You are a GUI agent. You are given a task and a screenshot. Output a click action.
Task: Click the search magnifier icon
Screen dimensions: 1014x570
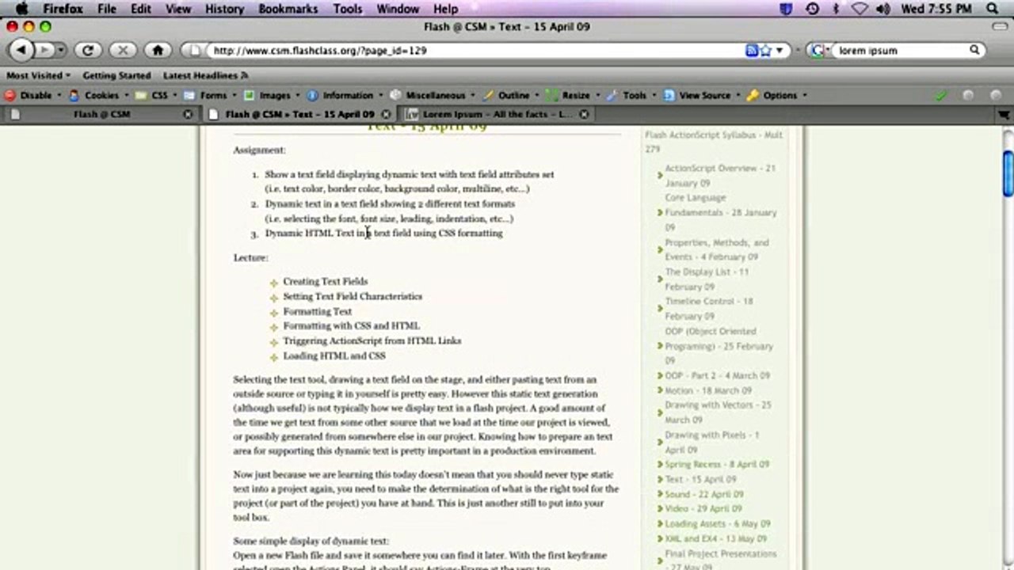974,50
